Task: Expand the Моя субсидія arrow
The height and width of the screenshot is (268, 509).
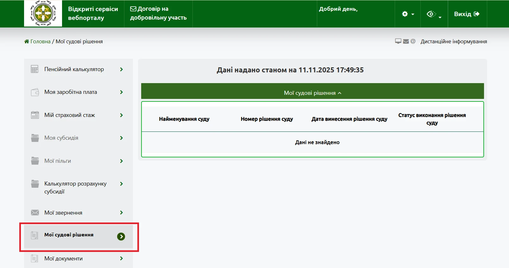Action: (121, 138)
